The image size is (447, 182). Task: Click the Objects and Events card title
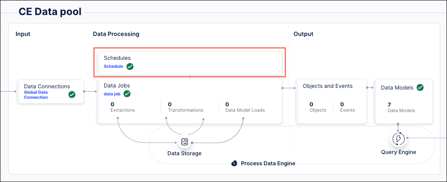pos(328,86)
